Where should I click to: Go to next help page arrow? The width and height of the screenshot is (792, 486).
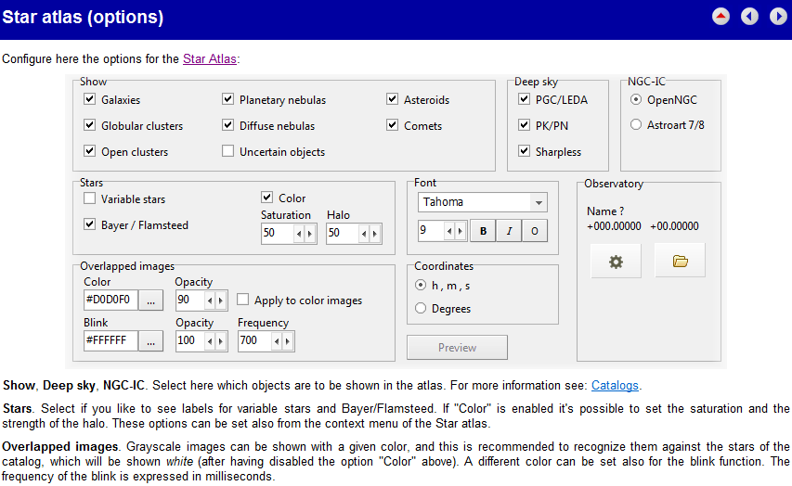click(x=778, y=17)
